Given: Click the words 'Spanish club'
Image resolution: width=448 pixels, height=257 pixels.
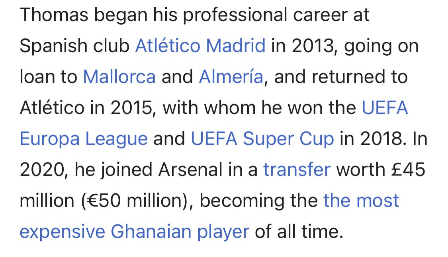Looking at the screenshot, I should (74, 46).
